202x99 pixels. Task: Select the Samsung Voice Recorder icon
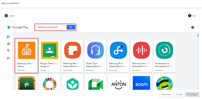(141, 50)
